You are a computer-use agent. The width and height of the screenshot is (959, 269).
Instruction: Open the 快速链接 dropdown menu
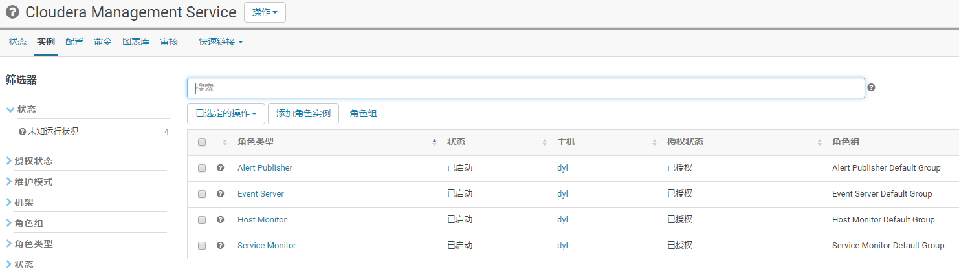click(221, 41)
